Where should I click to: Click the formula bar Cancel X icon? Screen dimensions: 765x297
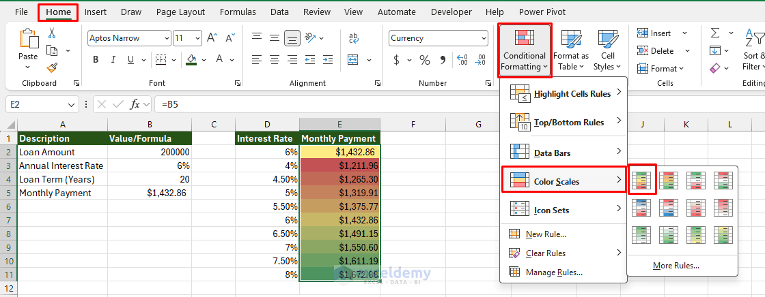(102, 104)
